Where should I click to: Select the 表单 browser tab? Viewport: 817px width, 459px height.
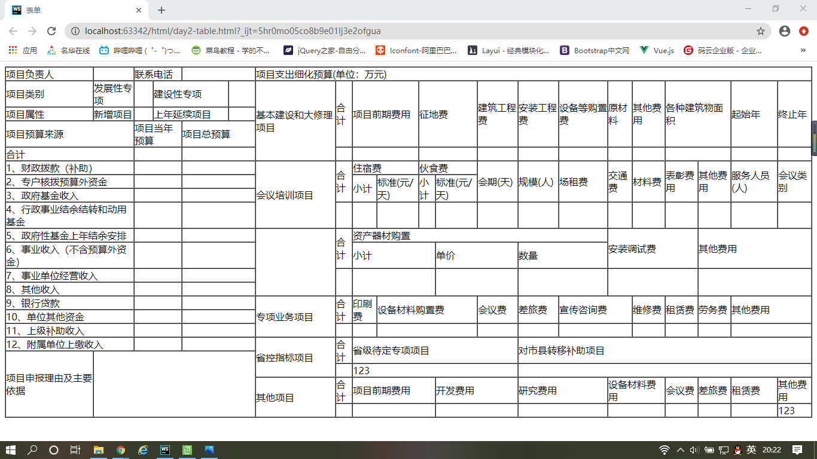pyautogui.click(x=77, y=10)
